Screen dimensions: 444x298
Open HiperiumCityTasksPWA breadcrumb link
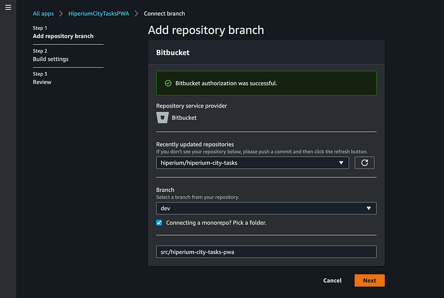coord(98,13)
